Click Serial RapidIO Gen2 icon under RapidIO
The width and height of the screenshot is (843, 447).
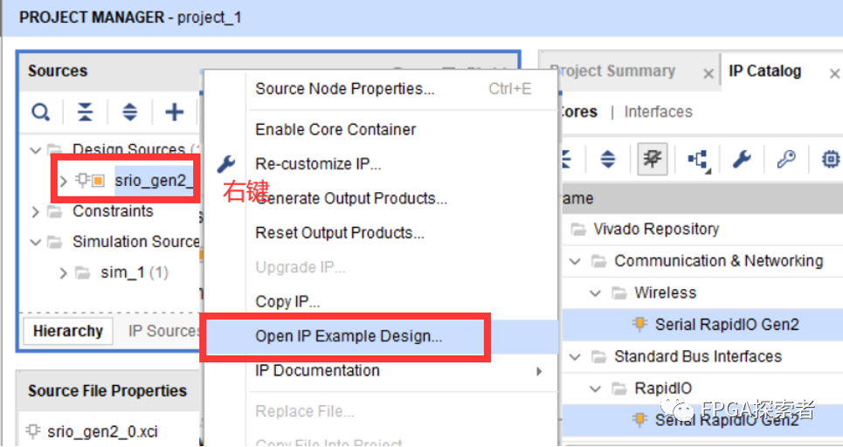(x=639, y=420)
